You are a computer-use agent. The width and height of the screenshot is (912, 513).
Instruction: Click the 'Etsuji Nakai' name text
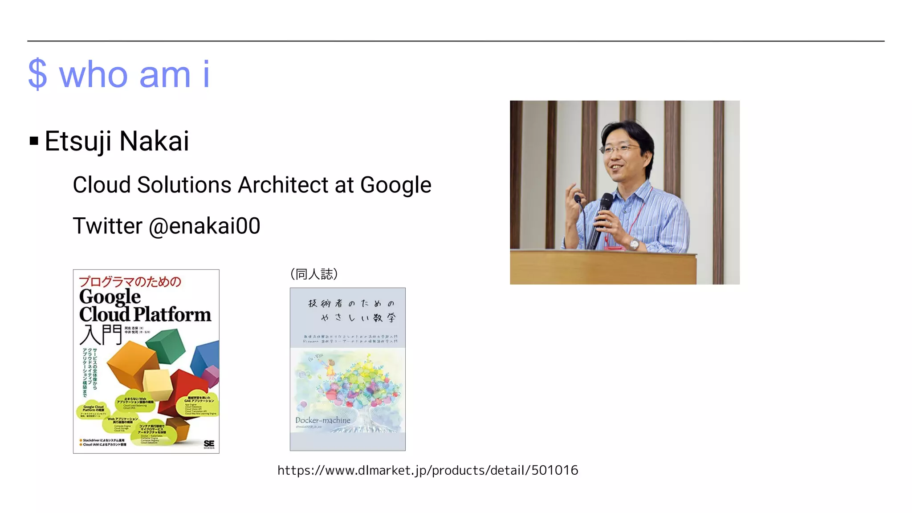pyautogui.click(x=117, y=141)
